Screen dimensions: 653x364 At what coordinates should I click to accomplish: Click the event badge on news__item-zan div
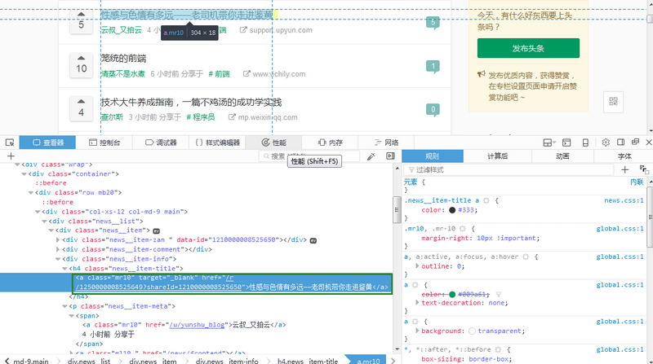point(313,240)
